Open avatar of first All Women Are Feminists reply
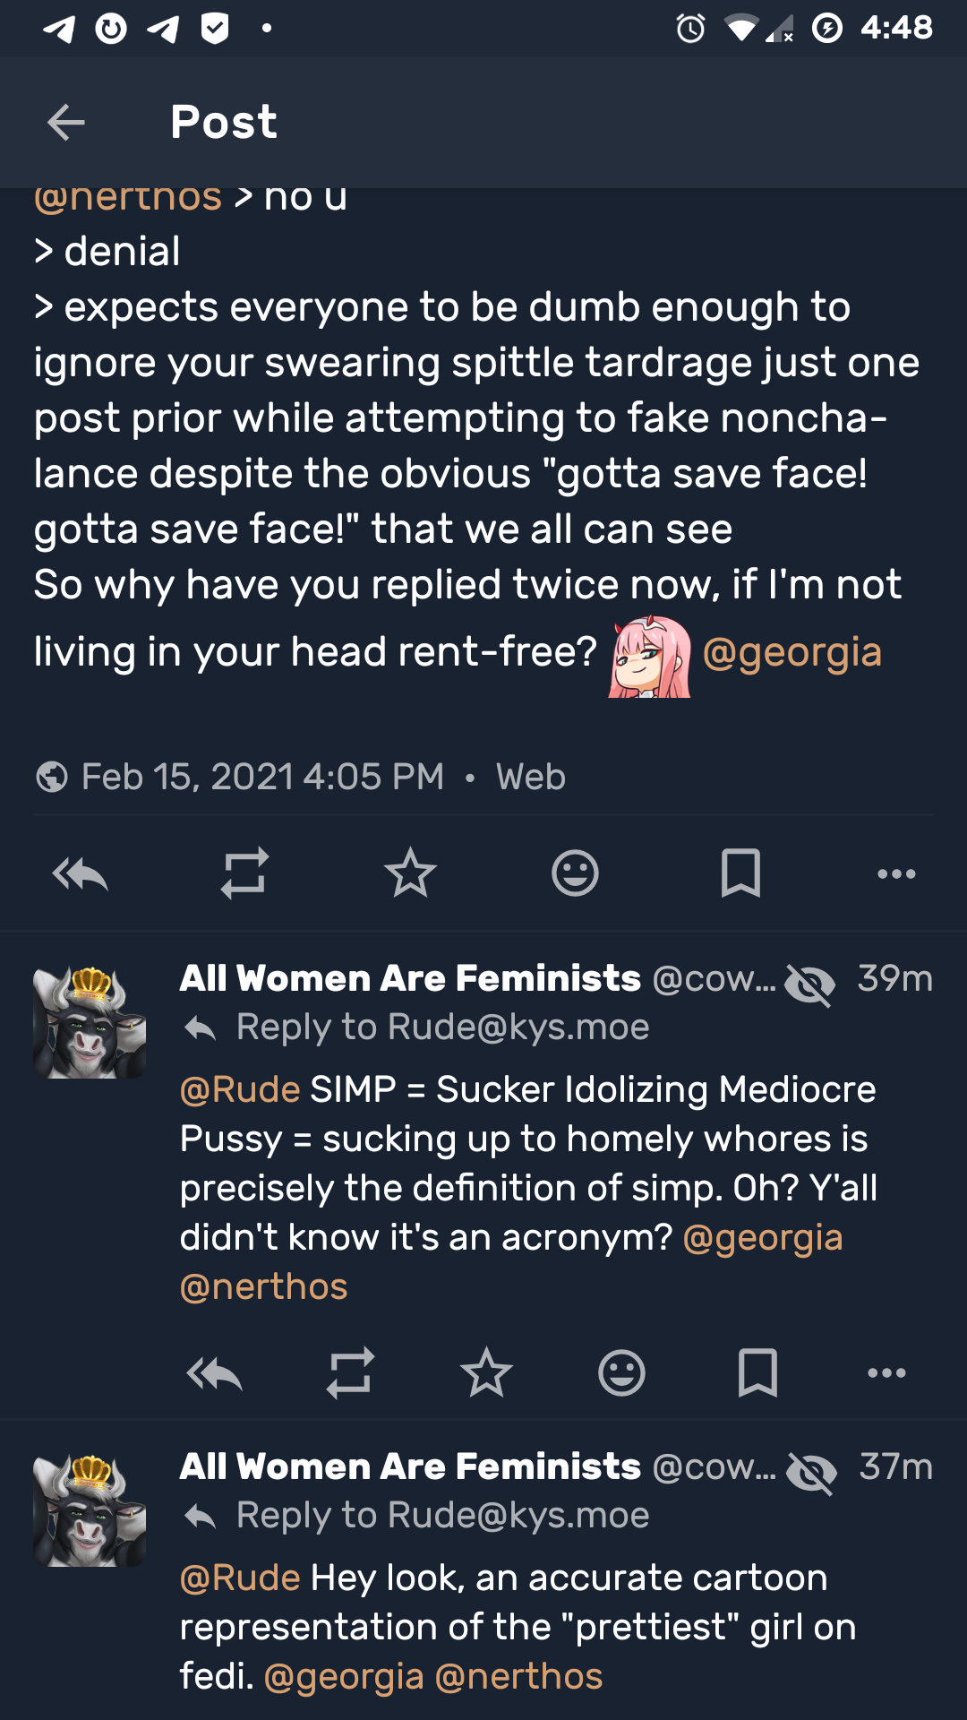 90,1022
